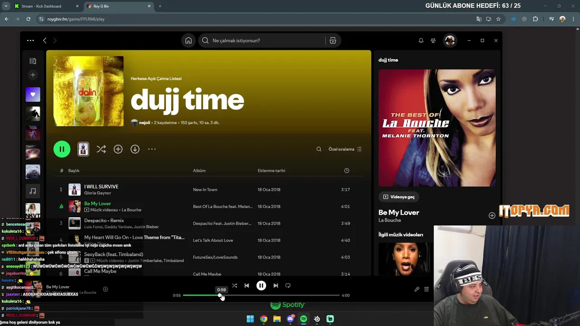Toggle repeat in the player bar
The height and width of the screenshot is (326, 580).
(288, 286)
